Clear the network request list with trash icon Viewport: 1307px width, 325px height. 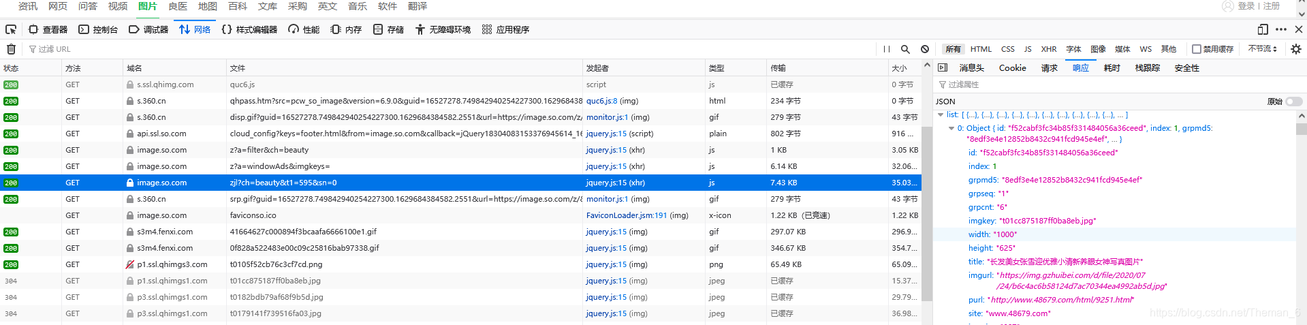[11, 49]
